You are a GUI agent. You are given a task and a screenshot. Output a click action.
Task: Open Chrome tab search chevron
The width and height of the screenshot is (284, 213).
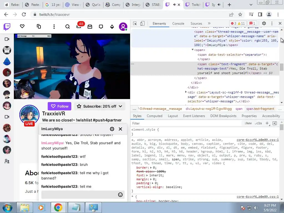pos(251,5)
